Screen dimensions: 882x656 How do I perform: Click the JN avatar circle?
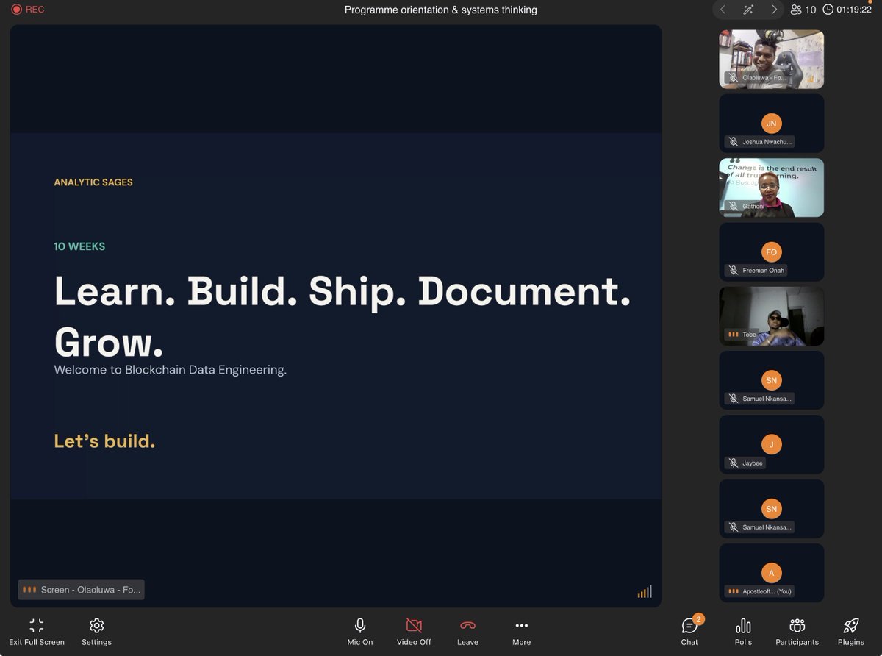click(771, 123)
